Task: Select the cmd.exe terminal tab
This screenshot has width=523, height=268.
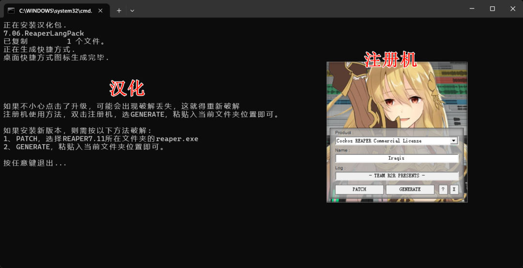Action: (57, 11)
